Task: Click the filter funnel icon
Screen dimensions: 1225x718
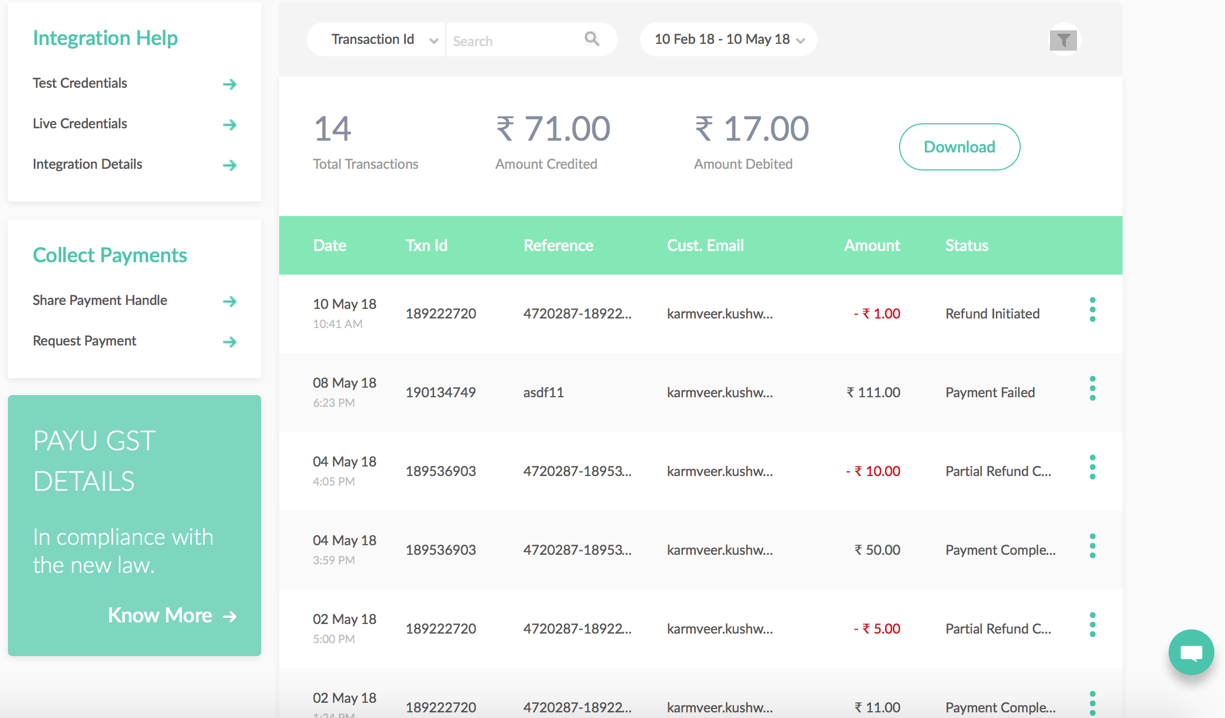Action: 1063,39
